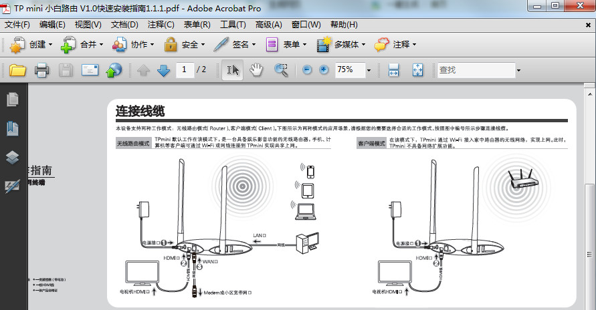Open the Multimedia (多媒体) tool

coord(341,45)
